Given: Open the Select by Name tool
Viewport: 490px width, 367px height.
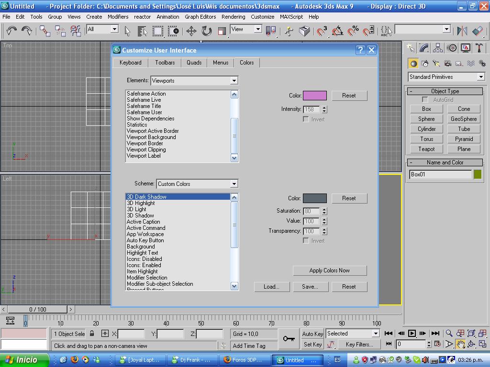Looking at the screenshot, I should [142, 31].
